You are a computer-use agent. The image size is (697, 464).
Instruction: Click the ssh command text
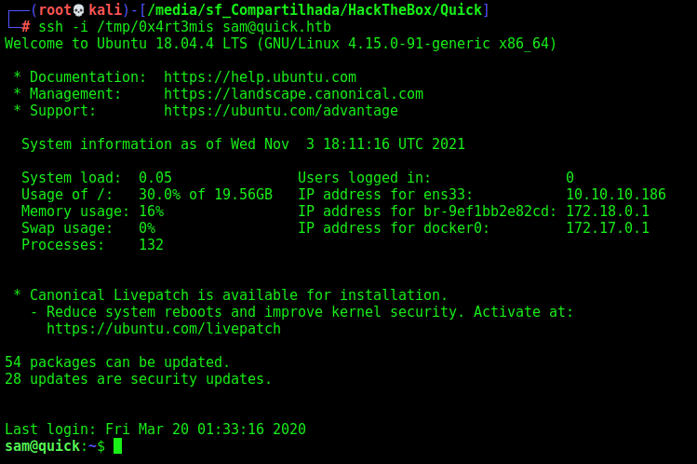pos(185,27)
